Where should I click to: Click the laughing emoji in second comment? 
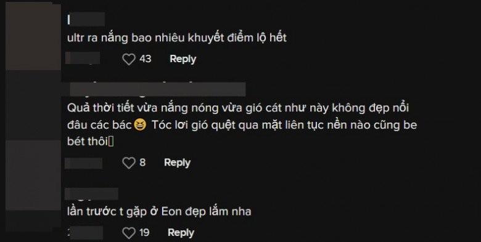[140, 125]
